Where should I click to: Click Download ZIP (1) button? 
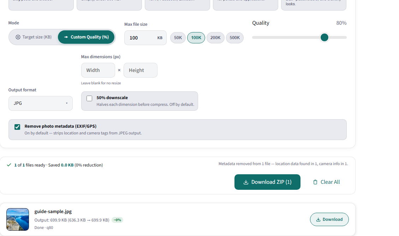coord(267,182)
